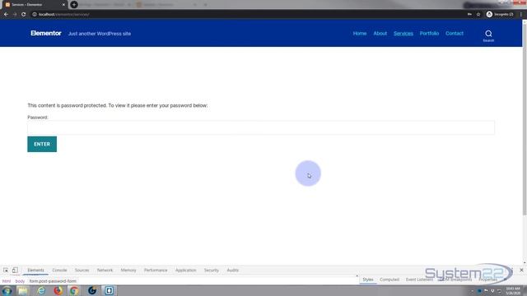
Task: Click the Elementor site title
Action: [x=46, y=33]
